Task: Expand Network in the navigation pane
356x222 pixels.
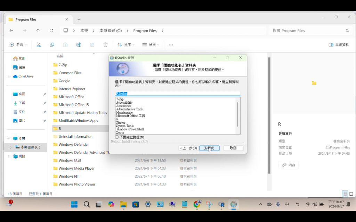Action: 9,156
